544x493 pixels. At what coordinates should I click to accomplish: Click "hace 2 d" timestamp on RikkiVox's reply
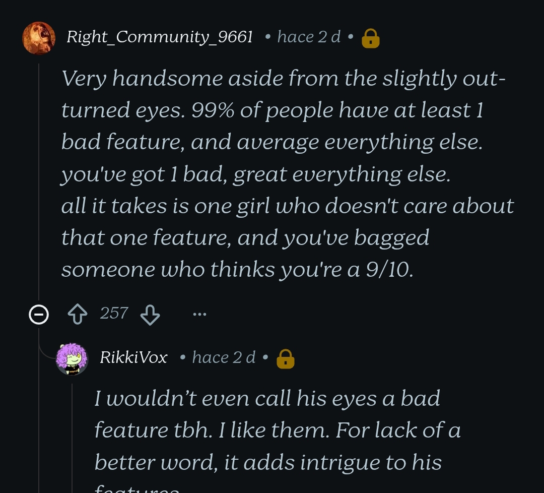[x=224, y=357]
